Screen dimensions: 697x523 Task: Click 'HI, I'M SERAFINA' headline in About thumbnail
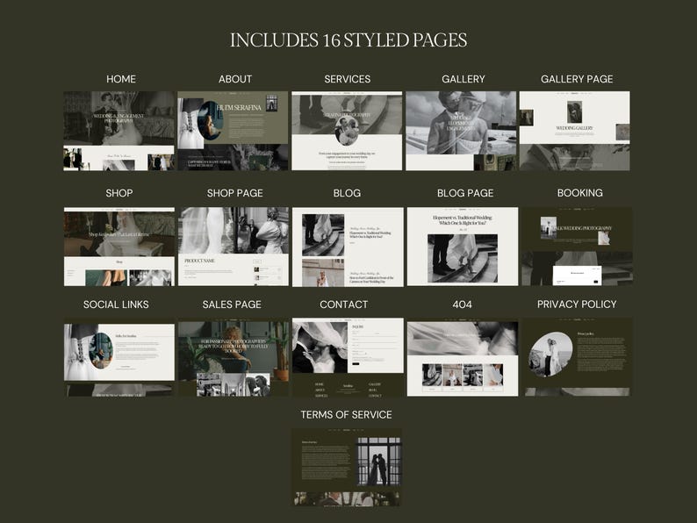239,108
